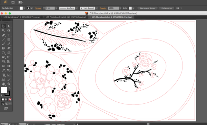
Task: Open control bar options menu arrow
Action: click(181, 8)
